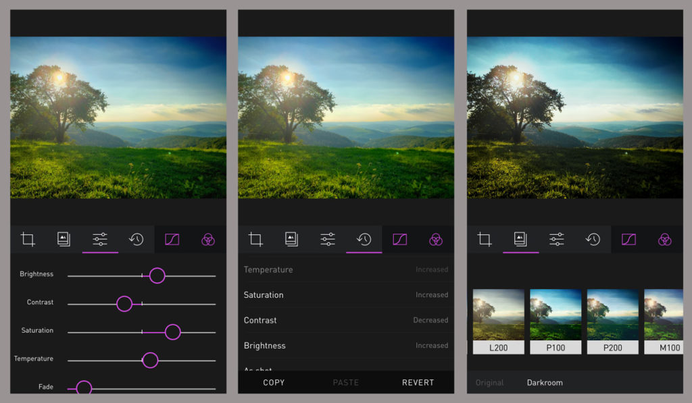
Task: Open the filters icon in the left screen
Action: click(64, 239)
